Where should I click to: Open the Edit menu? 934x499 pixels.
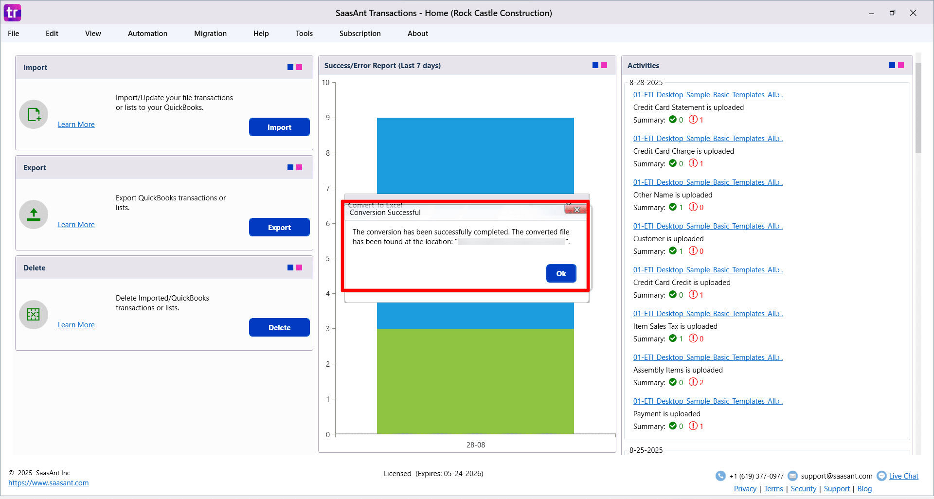(52, 34)
